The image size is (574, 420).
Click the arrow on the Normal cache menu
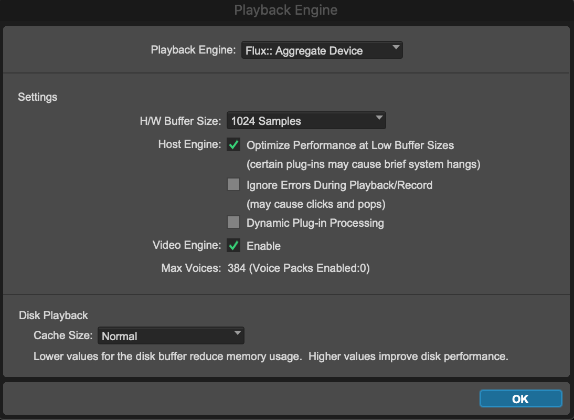[237, 334]
